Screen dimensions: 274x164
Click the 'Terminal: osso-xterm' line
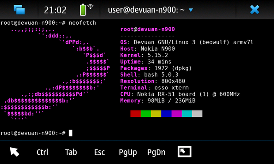[154, 88]
